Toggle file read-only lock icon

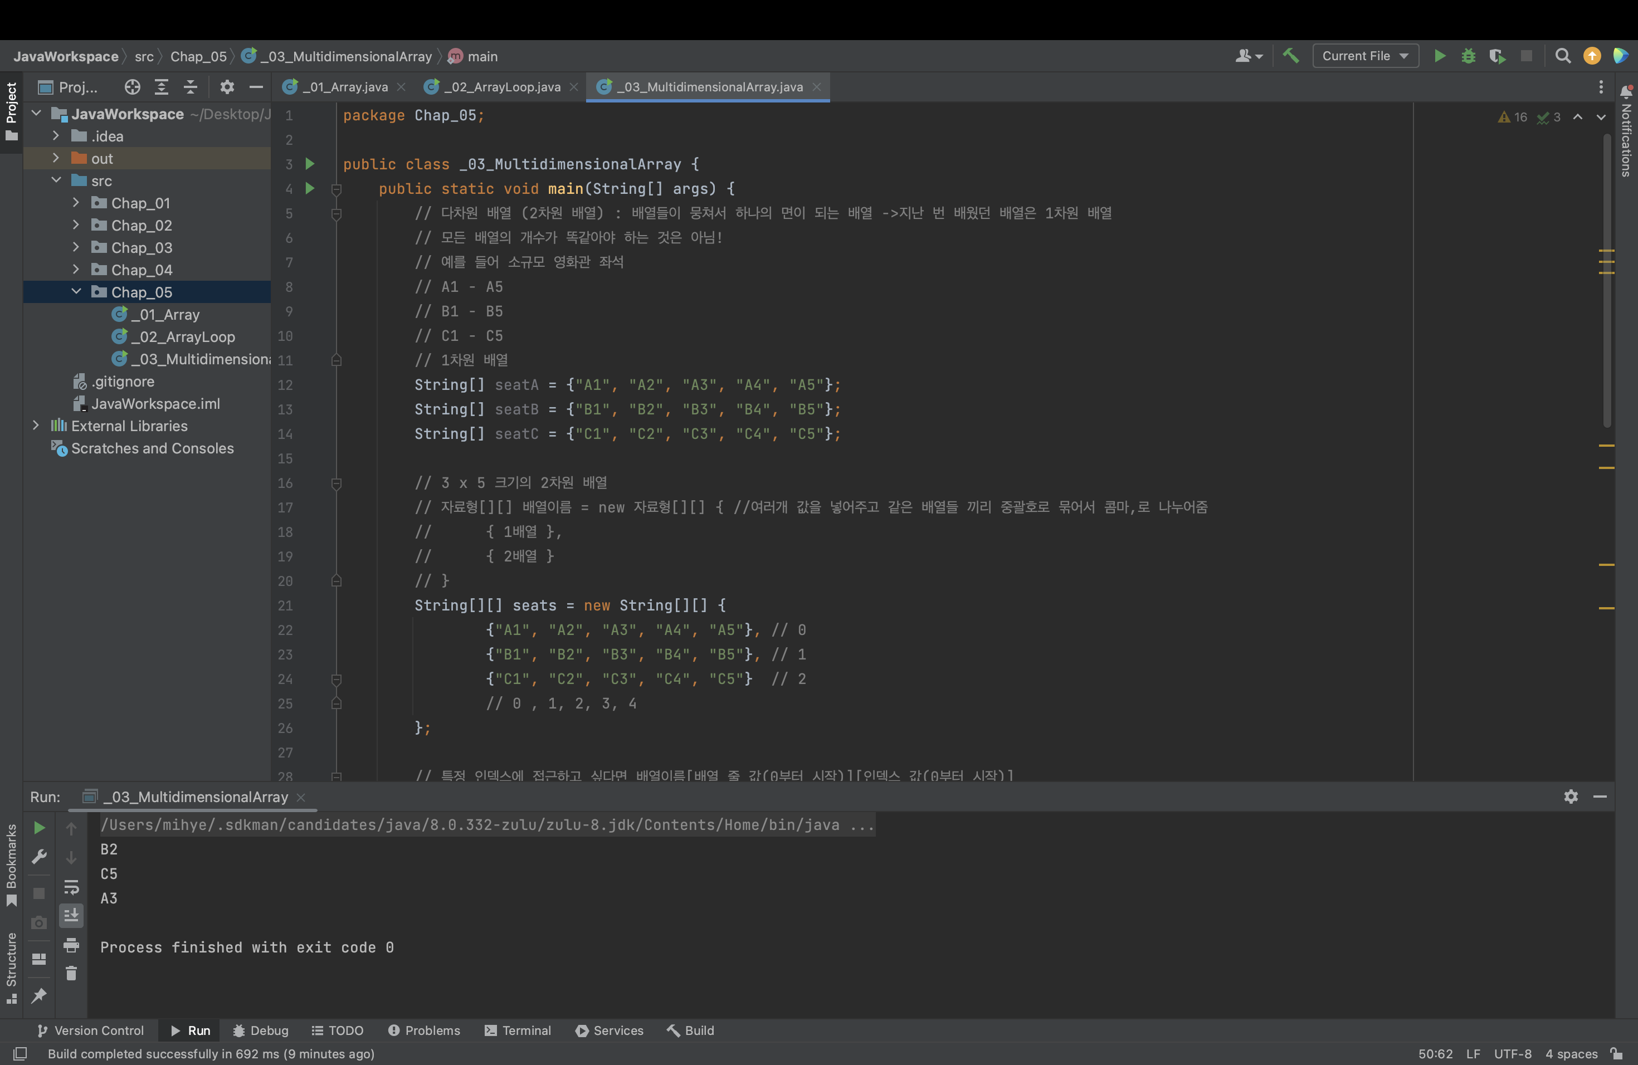pos(1616,1053)
